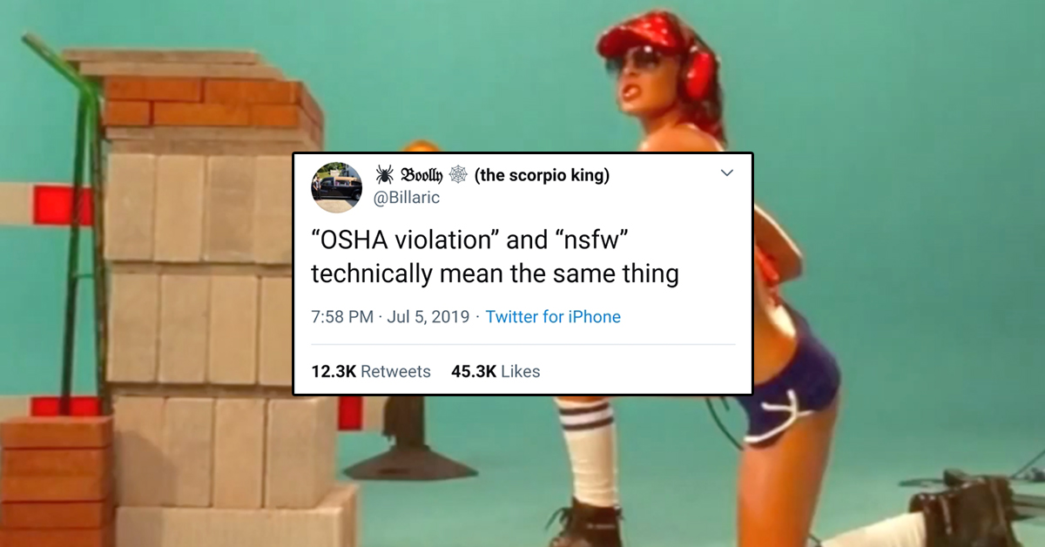Open the tweet author's profile avatar
The image size is (1045, 547).
337,187
